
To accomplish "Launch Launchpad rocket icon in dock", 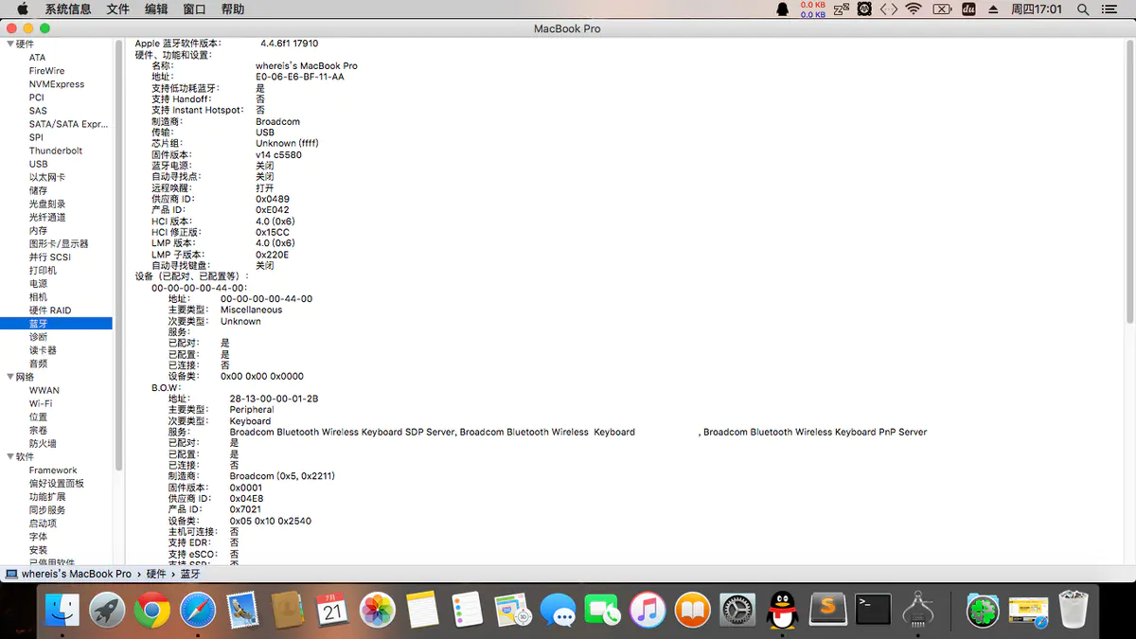I will pos(108,610).
